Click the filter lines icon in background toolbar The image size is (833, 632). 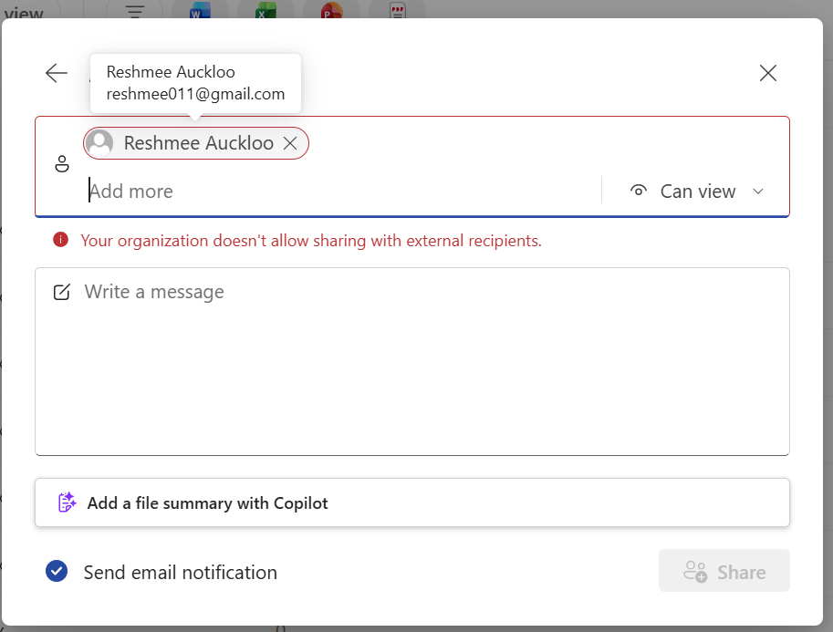135,11
